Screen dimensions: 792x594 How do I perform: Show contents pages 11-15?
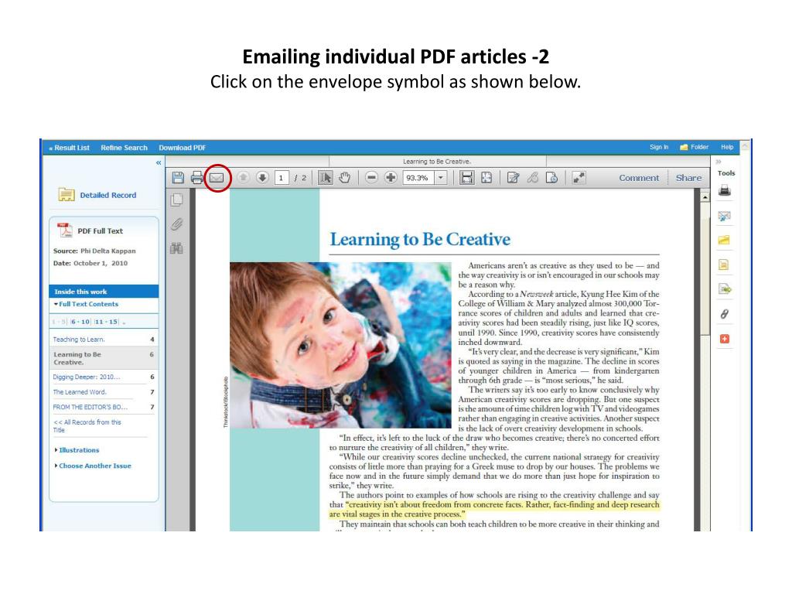[106, 322]
